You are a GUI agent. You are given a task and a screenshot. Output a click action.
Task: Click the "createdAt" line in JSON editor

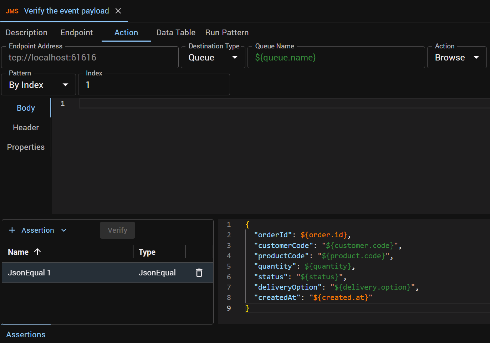[x=313, y=297]
